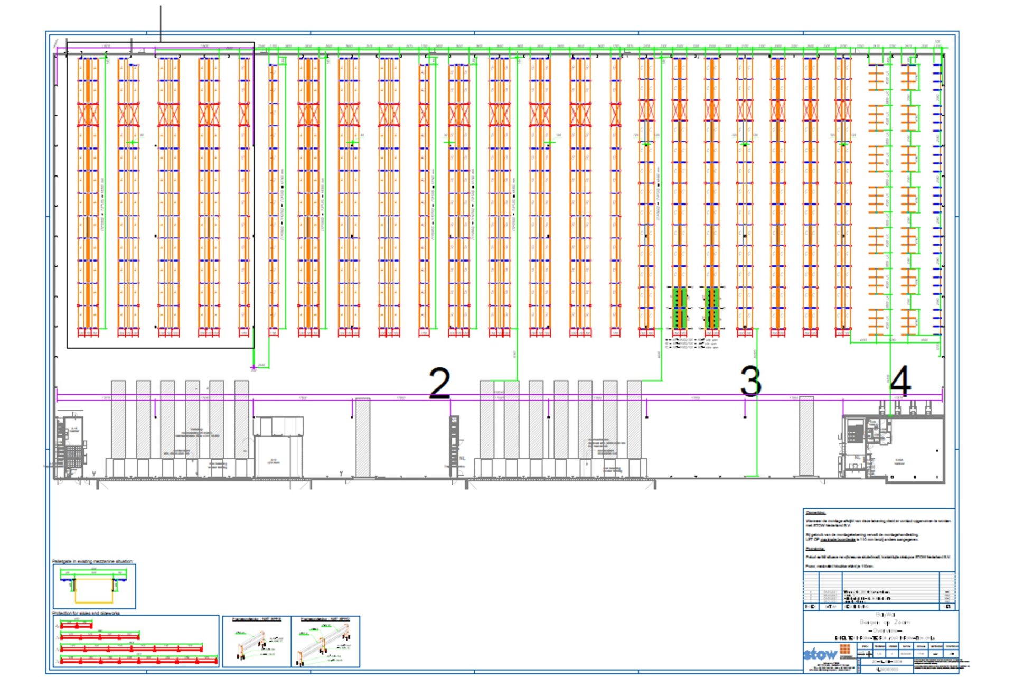
Task: Click the left frame protector isometric detail
Action: 257,642
